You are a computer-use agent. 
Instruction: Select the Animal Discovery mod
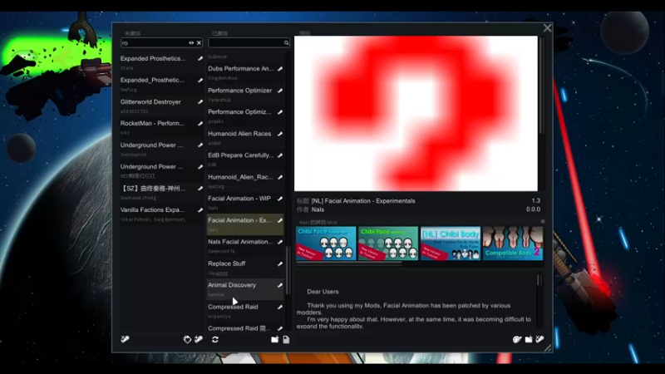point(245,289)
